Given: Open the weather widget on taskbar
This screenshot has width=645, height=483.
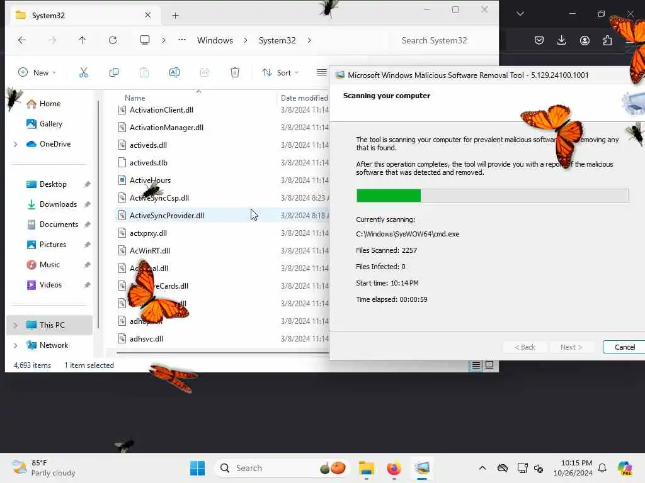Looking at the screenshot, I should coord(43,468).
